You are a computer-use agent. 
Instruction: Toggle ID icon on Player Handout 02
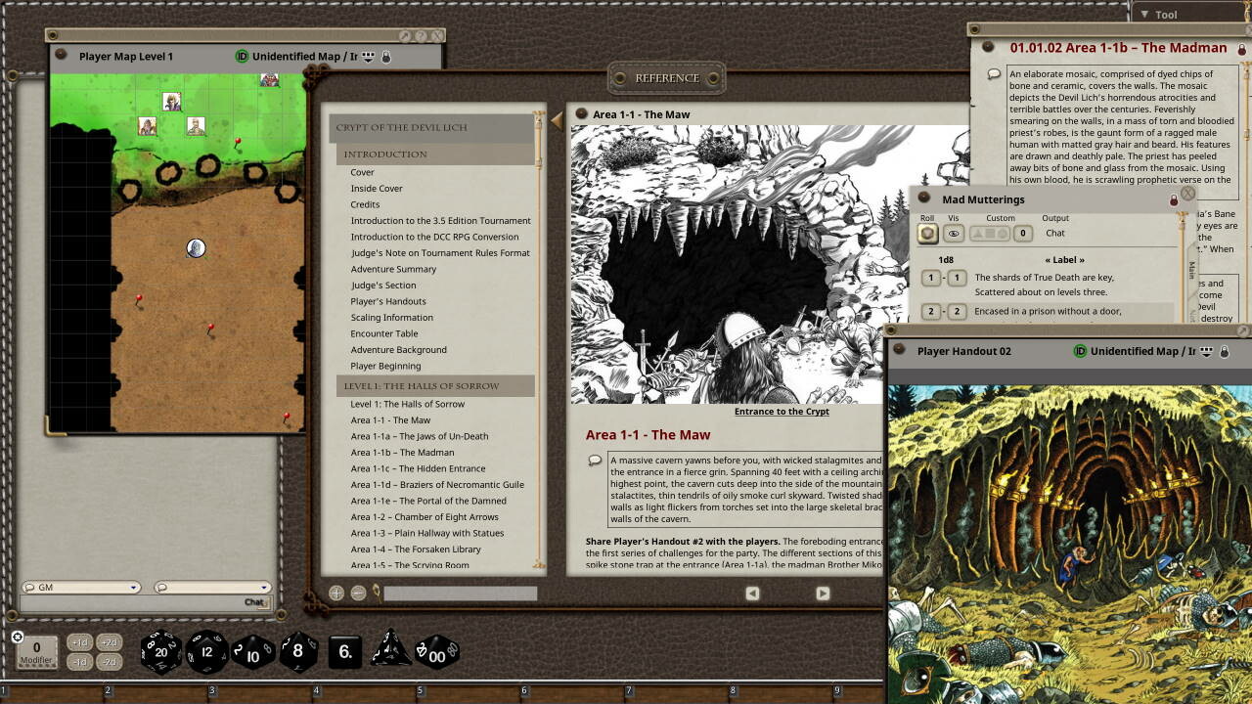[x=1080, y=351]
